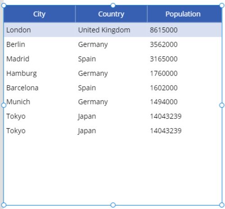Click the City column header
The image size is (225, 209).
click(x=39, y=14)
